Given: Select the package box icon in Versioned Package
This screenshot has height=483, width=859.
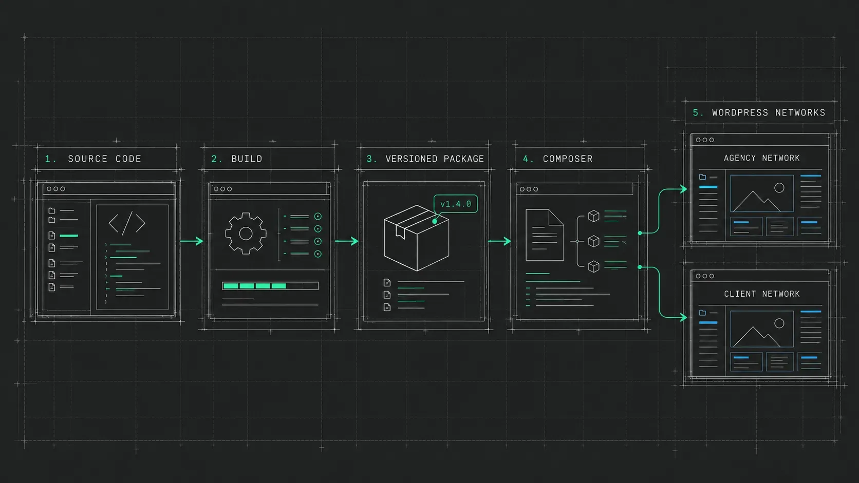Looking at the screenshot, I should 416,238.
